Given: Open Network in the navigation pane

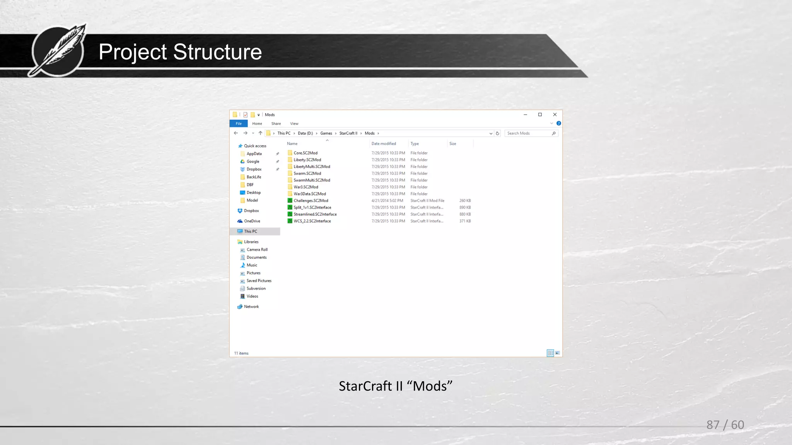Looking at the screenshot, I should click(x=251, y=307).
